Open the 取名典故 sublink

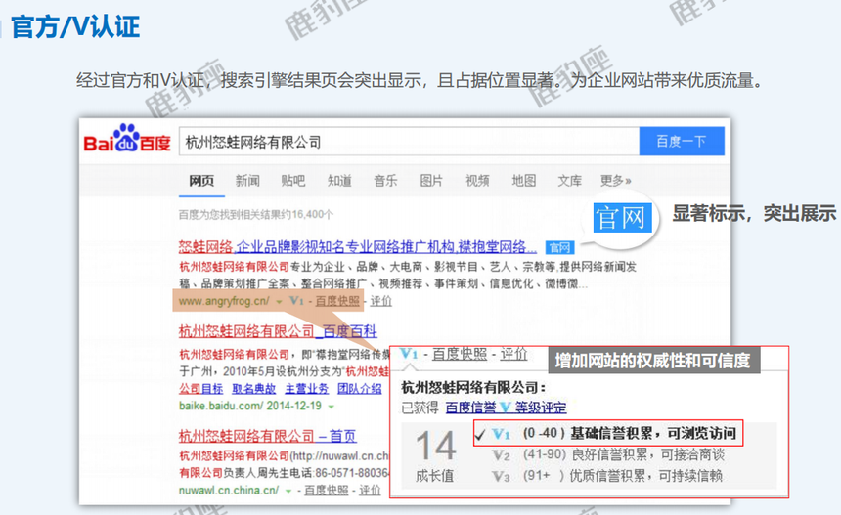tap(253, 389)
